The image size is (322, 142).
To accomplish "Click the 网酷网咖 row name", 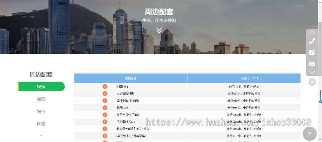I will pyautogui.click(x=122, y=87).
